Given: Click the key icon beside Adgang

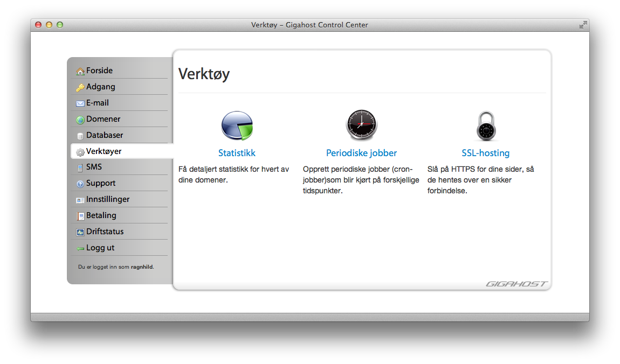Looking at the screenshot, I should 80,87.
